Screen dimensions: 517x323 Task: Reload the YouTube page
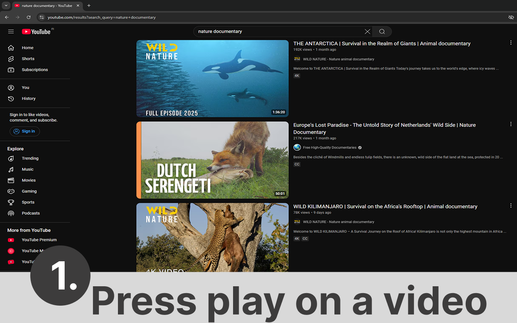29,17
